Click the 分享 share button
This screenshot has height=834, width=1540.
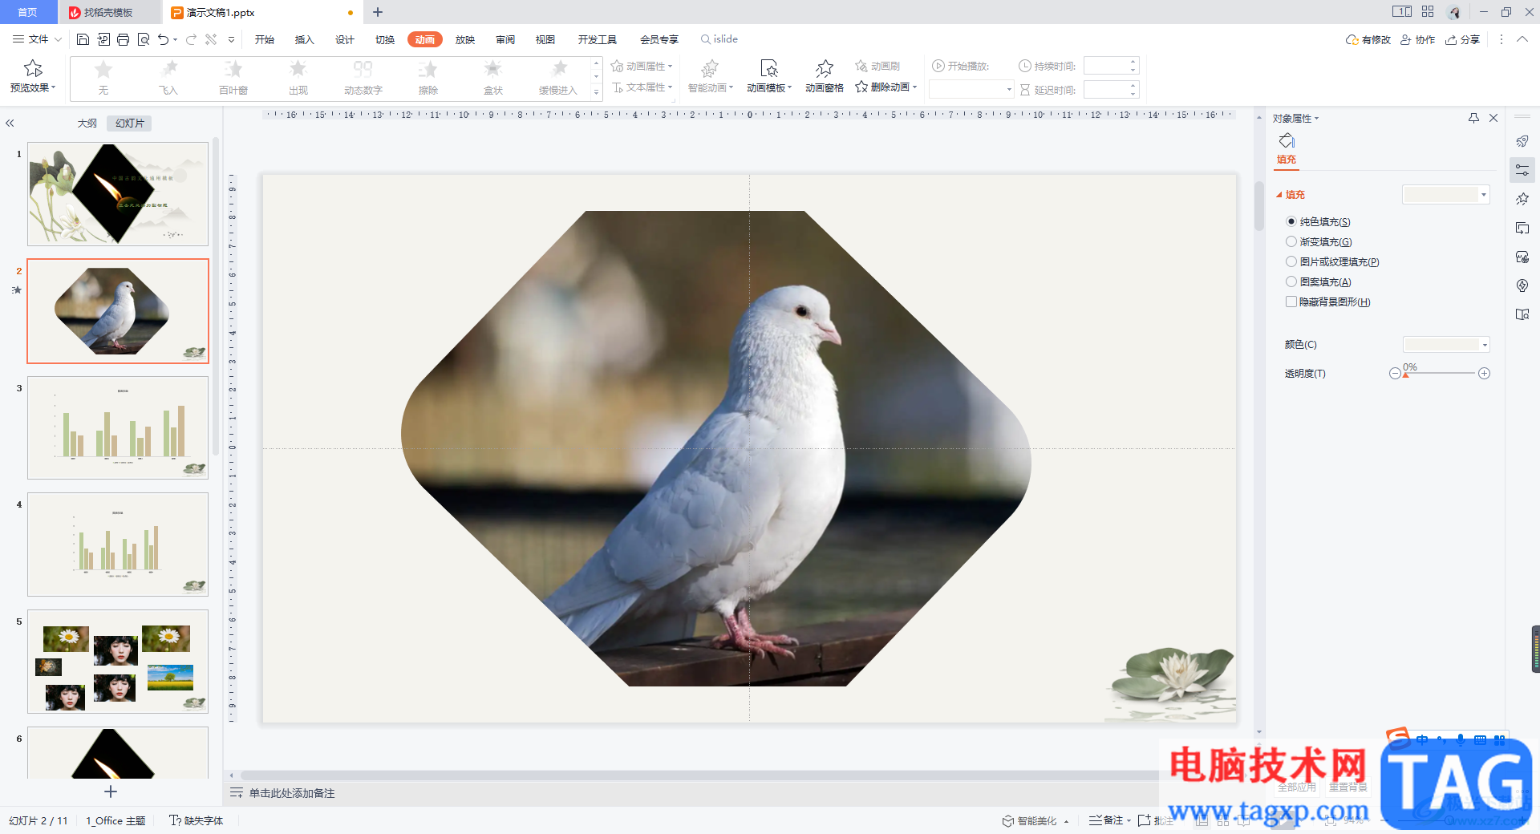tap(1463, 39)
